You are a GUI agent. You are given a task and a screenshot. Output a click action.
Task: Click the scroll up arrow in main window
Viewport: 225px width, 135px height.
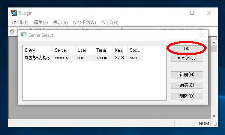pos(214,43)
